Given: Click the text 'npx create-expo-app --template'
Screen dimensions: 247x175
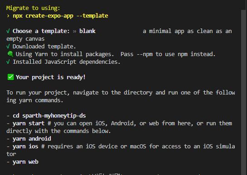Looking at the screenshot, I should click(60, 16).
